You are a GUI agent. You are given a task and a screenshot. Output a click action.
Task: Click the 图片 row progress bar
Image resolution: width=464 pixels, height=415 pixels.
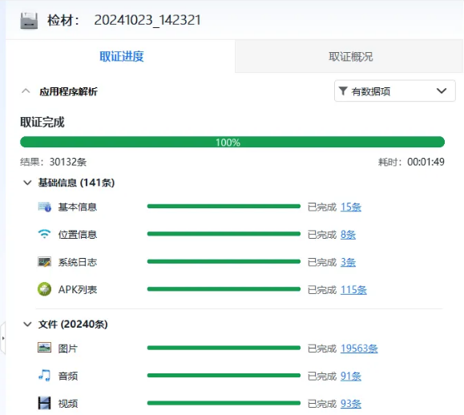tap(224, 348)
